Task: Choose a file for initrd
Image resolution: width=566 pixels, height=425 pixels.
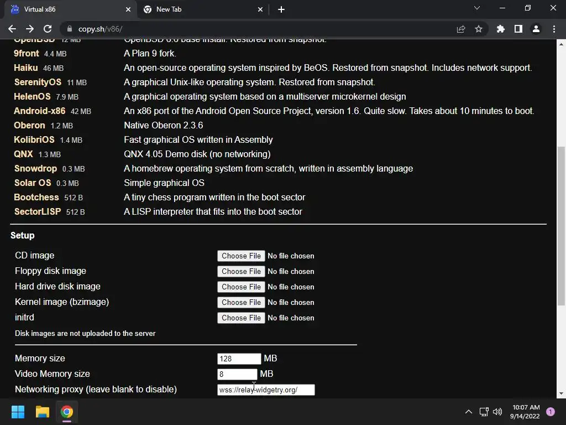Action: pyautogui.click(x=241, y=318)
